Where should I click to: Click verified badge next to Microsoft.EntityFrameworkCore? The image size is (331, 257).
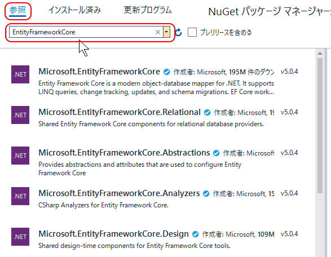coord(166,72)
